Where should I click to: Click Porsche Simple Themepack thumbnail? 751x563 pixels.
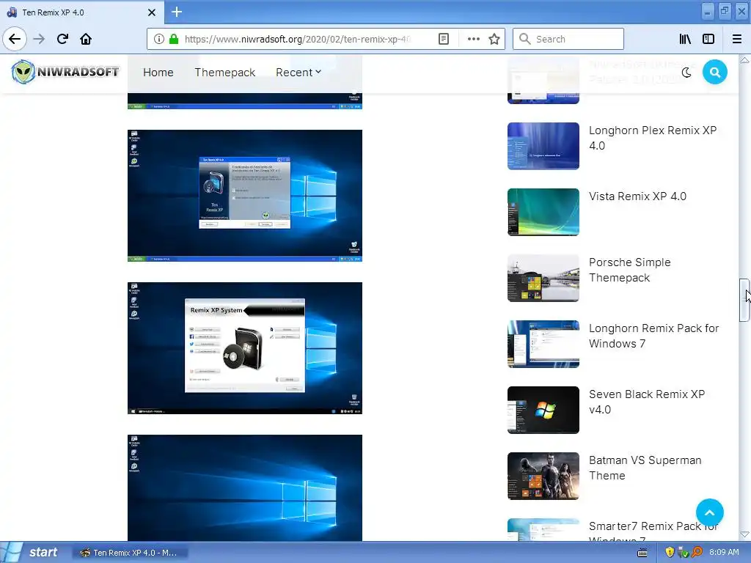[x=543, y=278]
